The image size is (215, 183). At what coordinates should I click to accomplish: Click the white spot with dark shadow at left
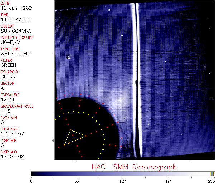pyautogui.click(x=67, y=57)
